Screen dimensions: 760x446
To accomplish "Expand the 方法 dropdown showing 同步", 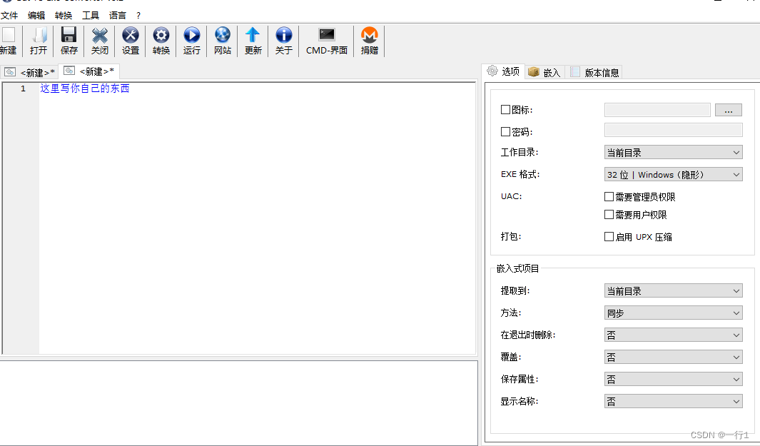I will 673,313.
